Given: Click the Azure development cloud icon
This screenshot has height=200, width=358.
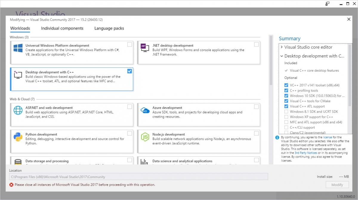Looking at the screenshot, I should (145, 110).
